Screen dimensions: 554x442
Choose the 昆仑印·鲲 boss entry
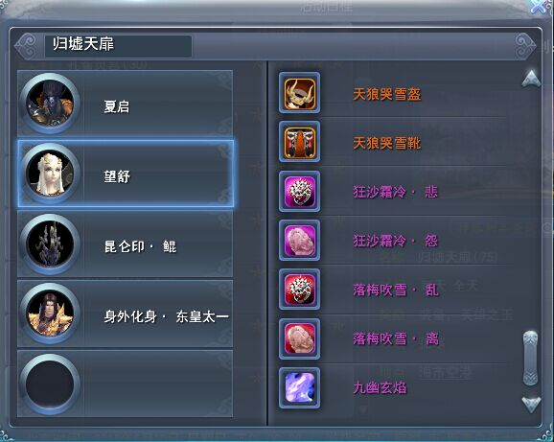pyautogui.click(x=125, y=244)
